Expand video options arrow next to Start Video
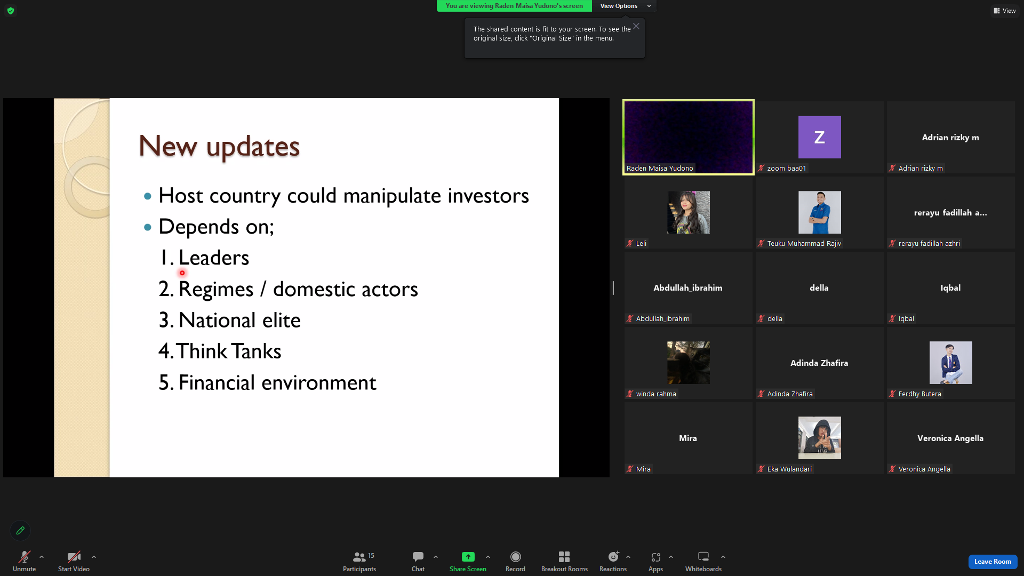 [94, 557]
